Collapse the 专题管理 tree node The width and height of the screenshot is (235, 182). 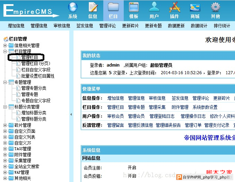point(5,82)
